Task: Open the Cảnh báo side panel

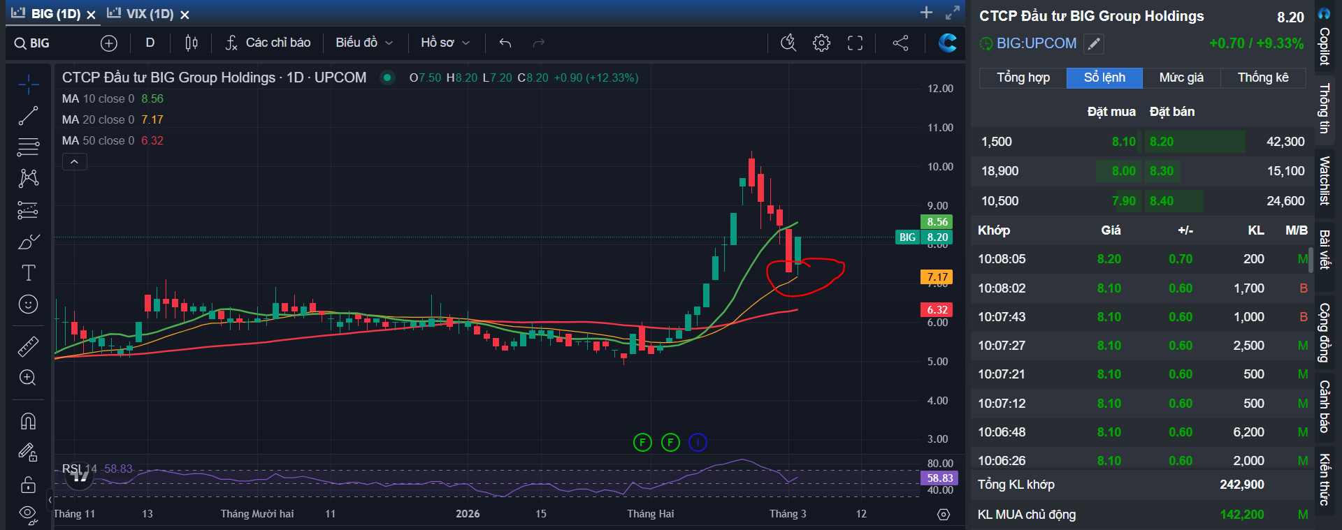Action: coord(1325,406)
